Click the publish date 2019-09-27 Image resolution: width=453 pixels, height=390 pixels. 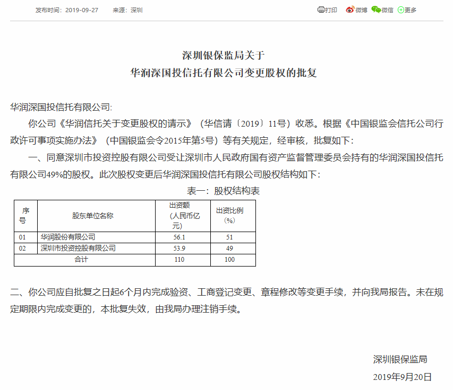point(83,10)
